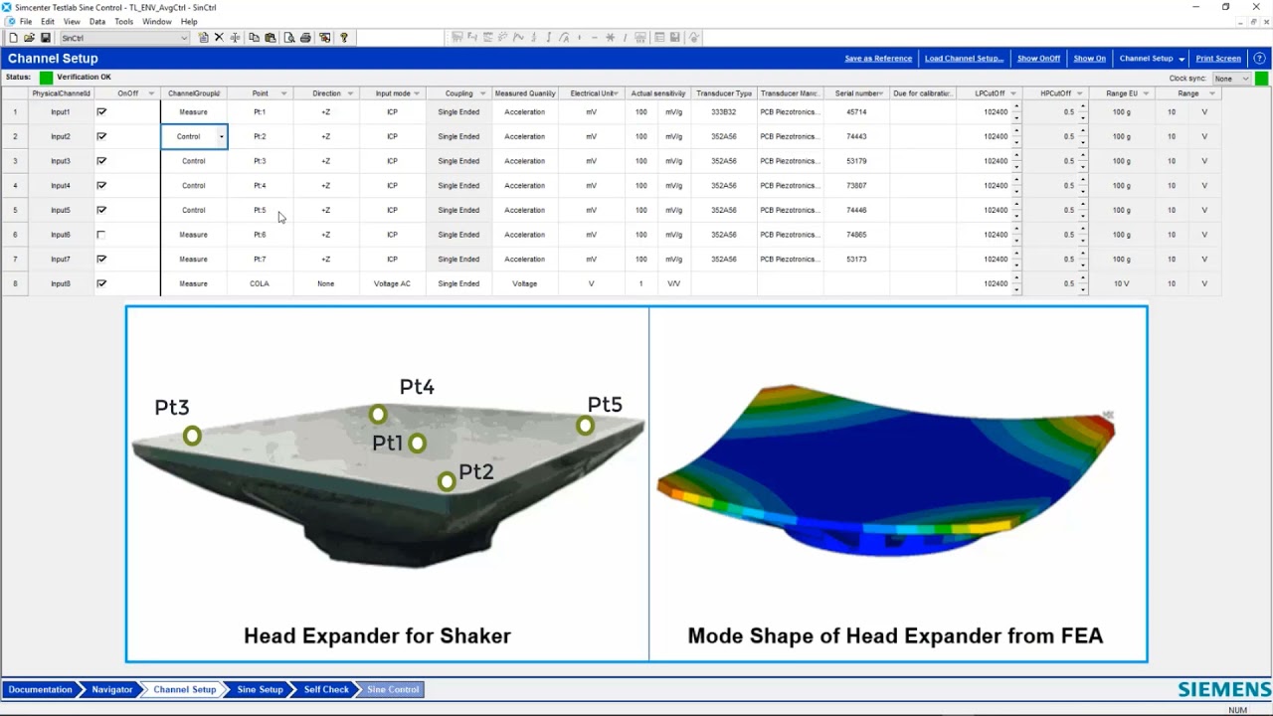Open the Clock sync None dropdown
The image size is (1273, 716).
[x=1245, y=79]
